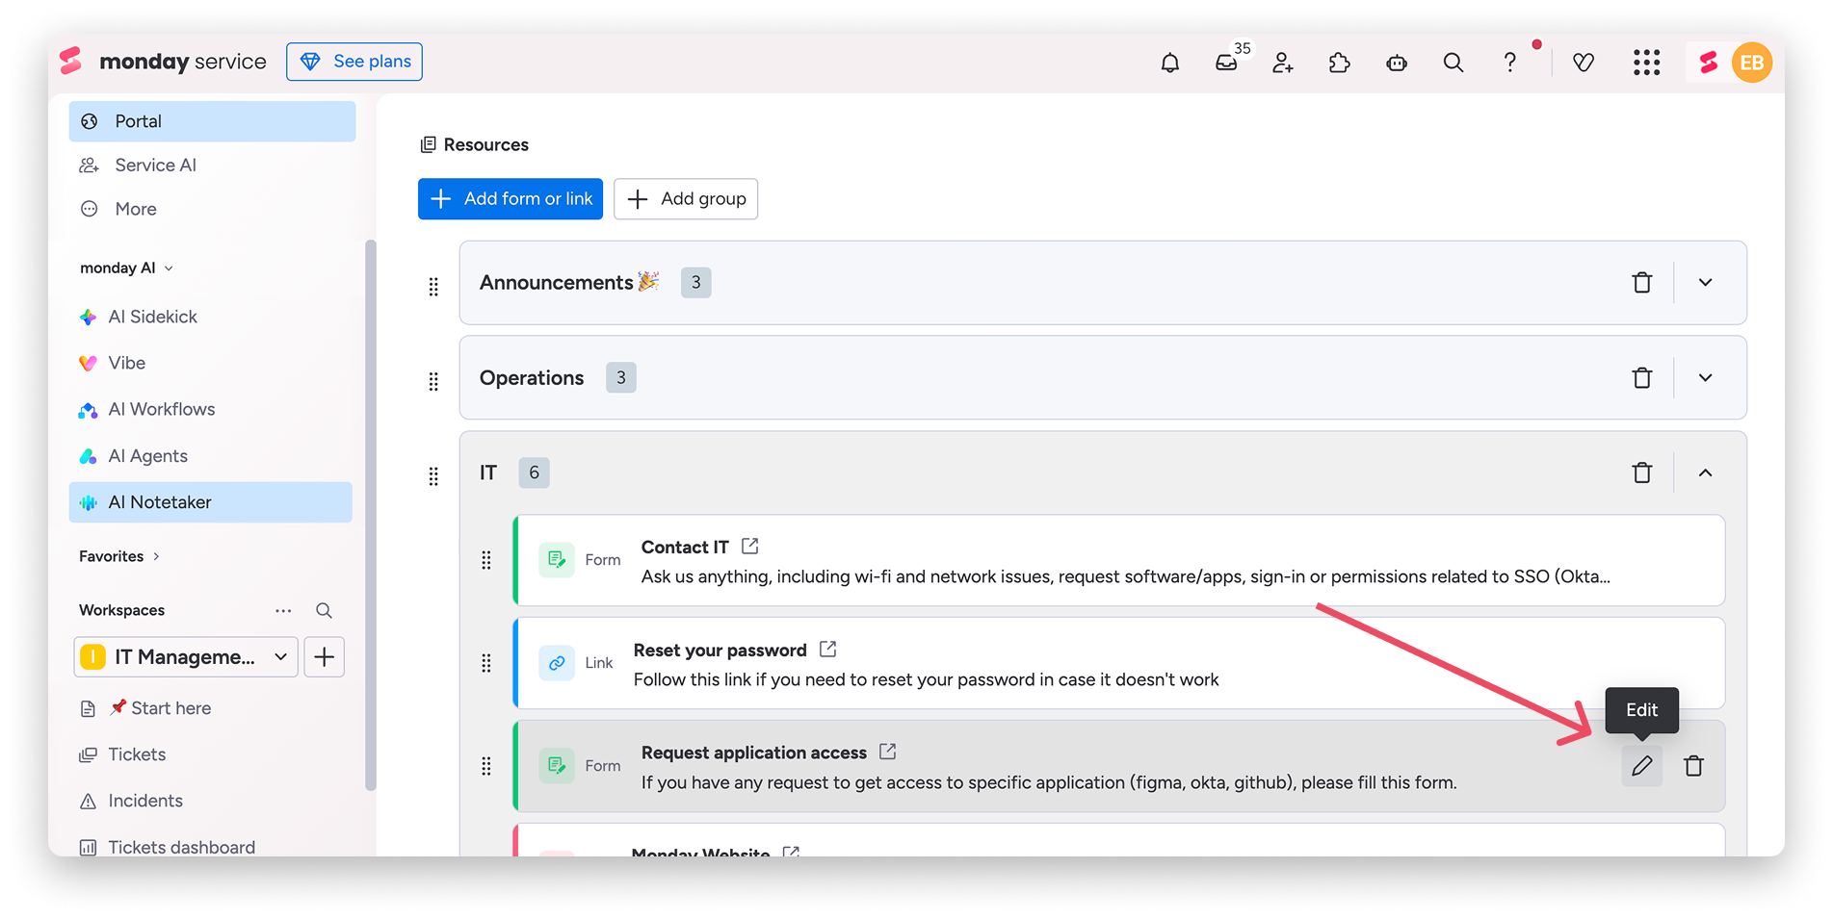Search workspaces with the magnifier icon
The image size is (1833, 919).
[324, 610]
